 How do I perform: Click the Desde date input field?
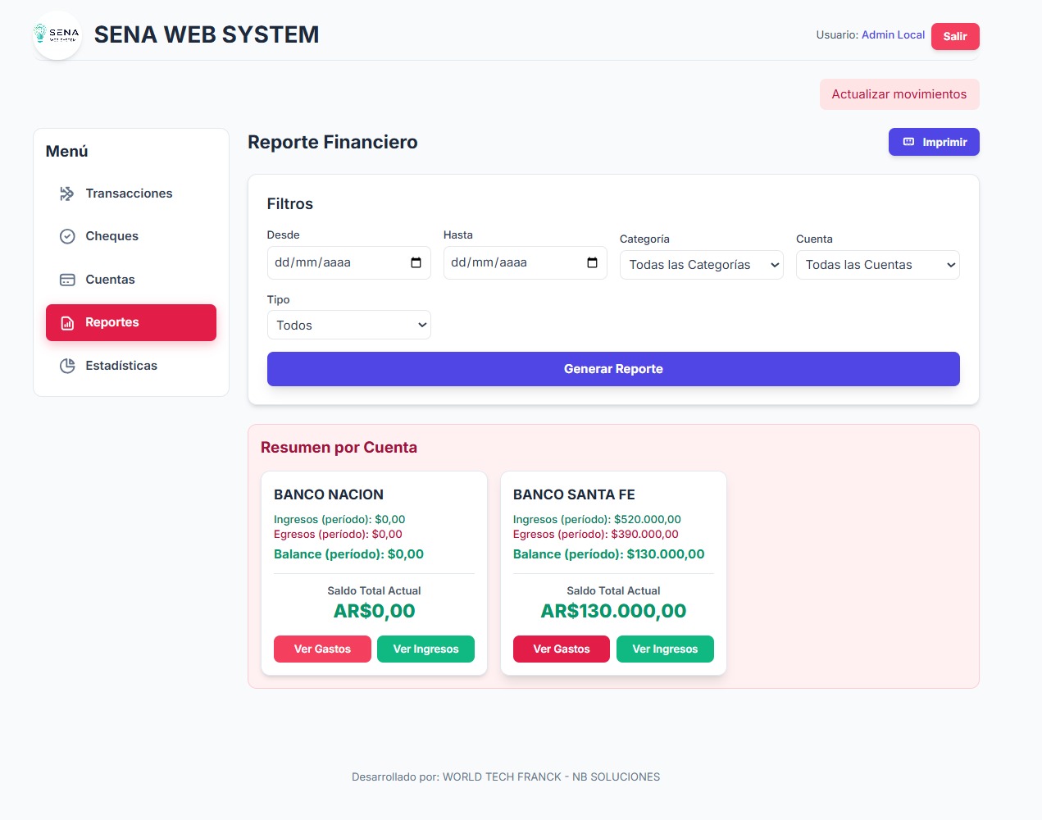336,262
